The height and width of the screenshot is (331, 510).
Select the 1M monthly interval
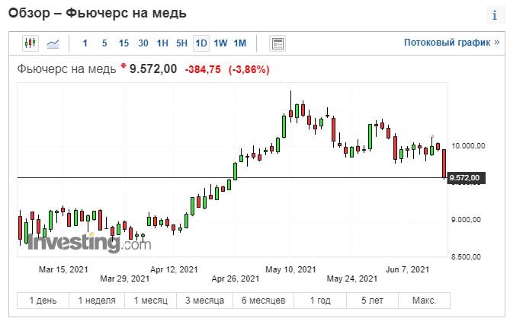(239, 43)
